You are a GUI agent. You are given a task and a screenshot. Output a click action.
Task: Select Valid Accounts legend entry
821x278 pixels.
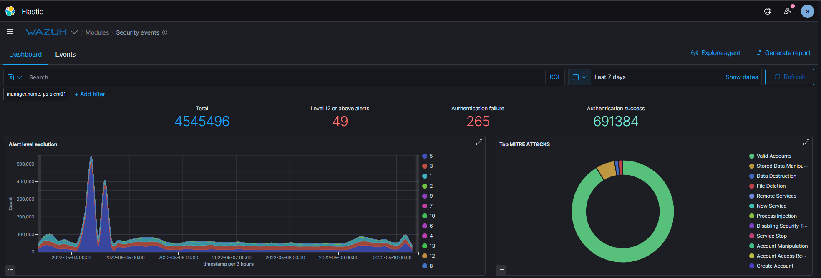click(771, 156)
